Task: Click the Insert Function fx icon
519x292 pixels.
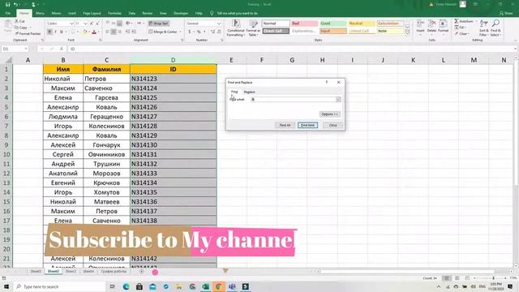Action: pyautogui.click(x=62, y=49)
